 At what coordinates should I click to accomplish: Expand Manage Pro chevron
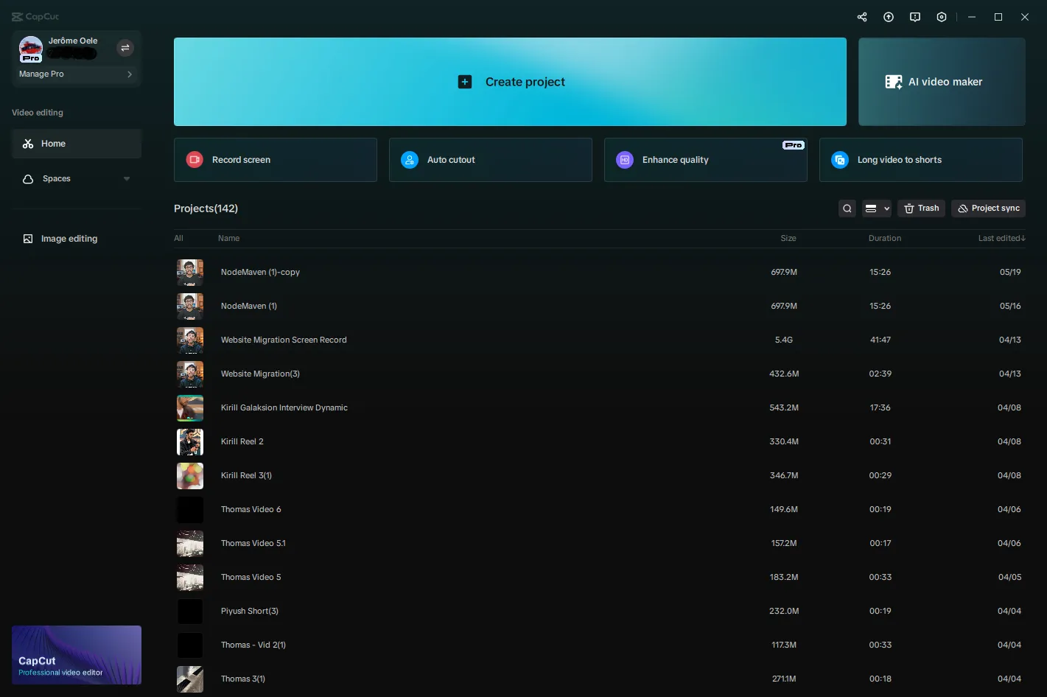coord(130,74)
